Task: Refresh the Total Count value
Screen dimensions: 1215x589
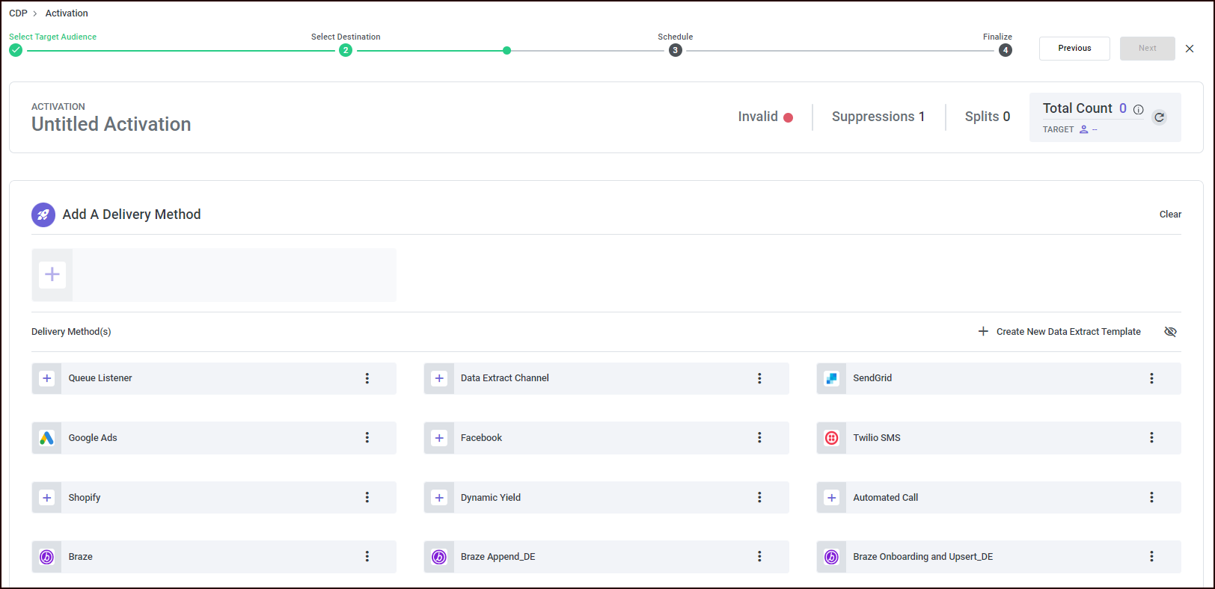Action: [x=1159, y=117]
